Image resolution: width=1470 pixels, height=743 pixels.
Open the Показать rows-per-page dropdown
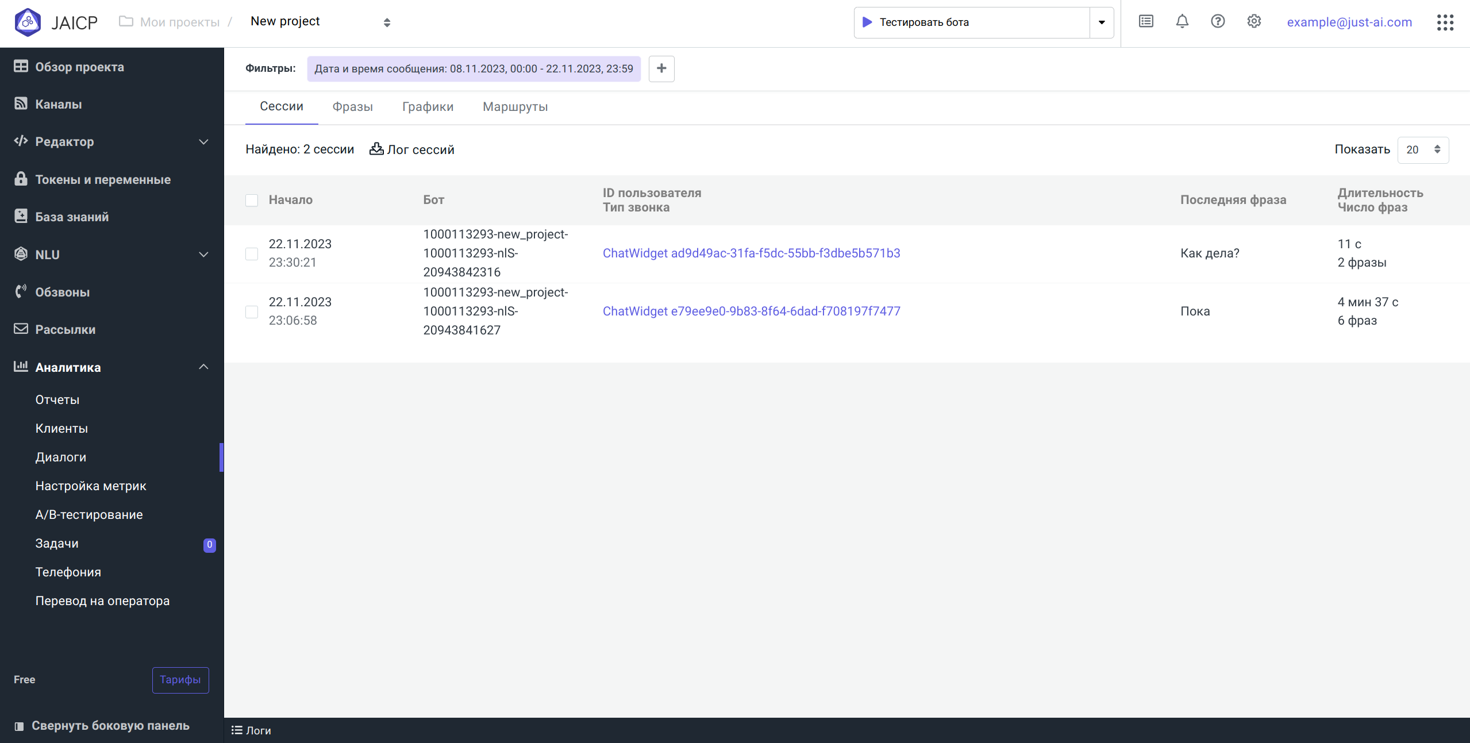click(x=1422, y=149)
